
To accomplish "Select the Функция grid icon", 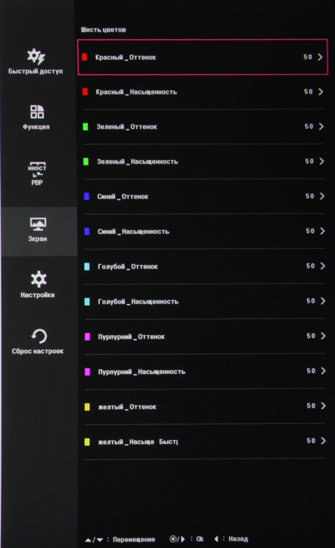I will (37, 112).
